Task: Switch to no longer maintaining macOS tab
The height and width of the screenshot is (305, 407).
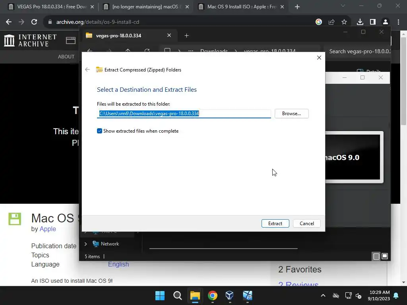Action: point(147,7)
